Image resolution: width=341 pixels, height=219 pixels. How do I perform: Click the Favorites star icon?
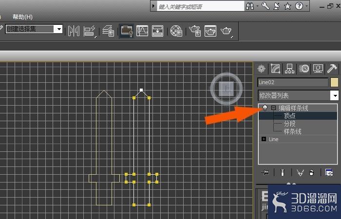pyautogui.click(x=288, y=6)
